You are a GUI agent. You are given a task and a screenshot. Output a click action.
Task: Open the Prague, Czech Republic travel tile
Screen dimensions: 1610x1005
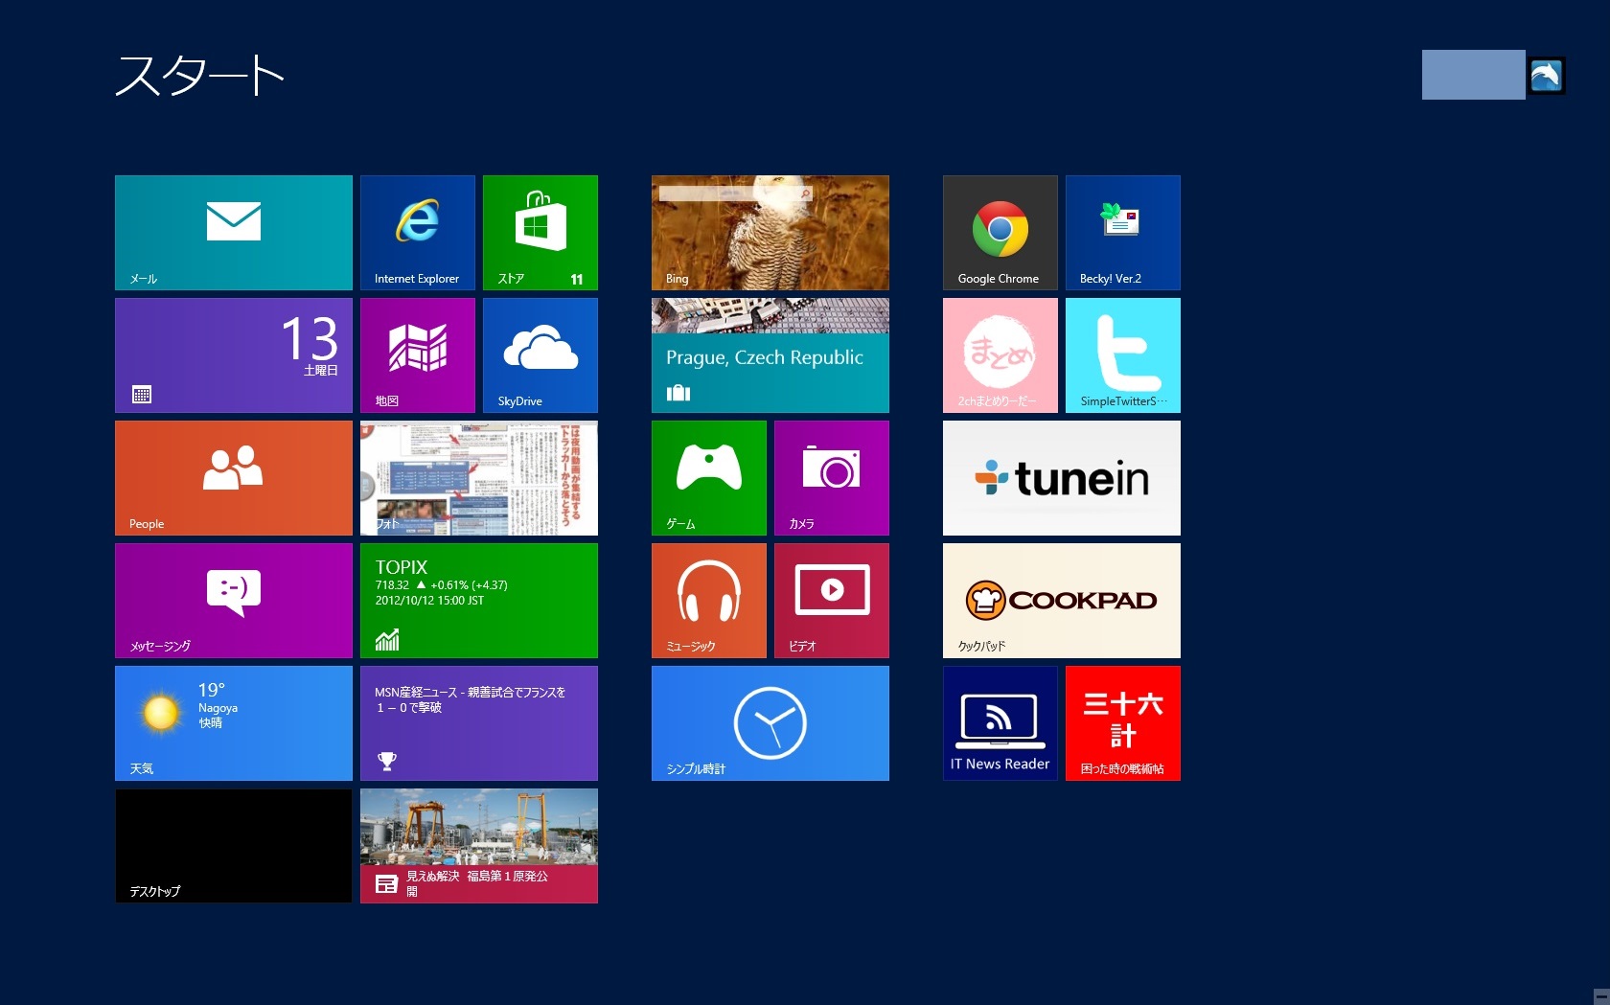pyautogui.click(x=770, y=355)
